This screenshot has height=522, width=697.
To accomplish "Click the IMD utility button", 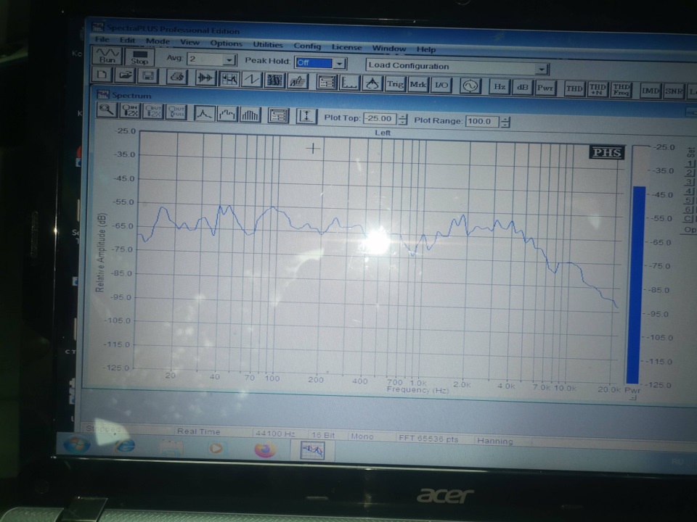I will pos(650,91).
